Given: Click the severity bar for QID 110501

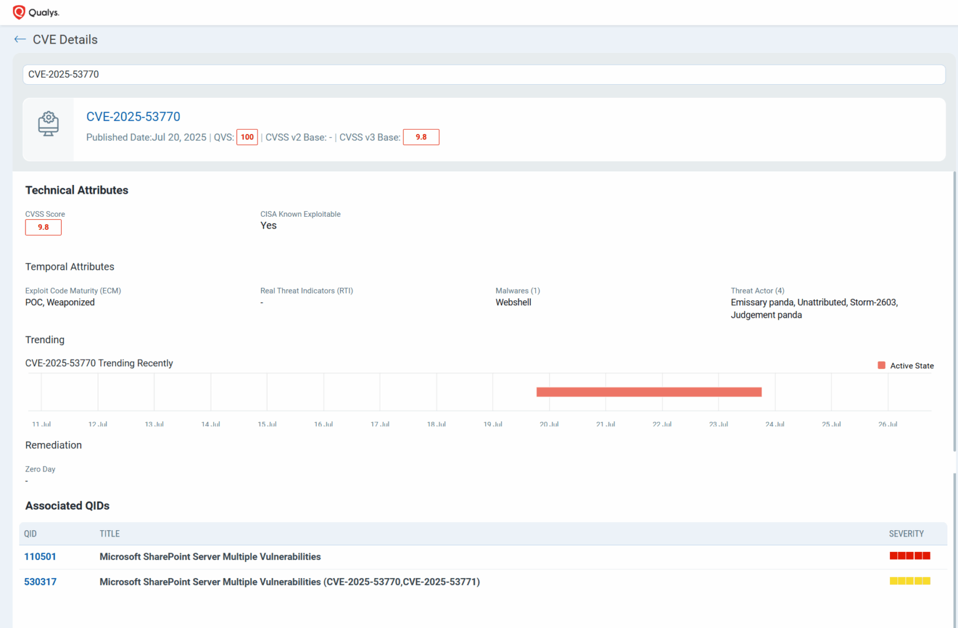Looking at the screenshot, I should click(909, 556).
